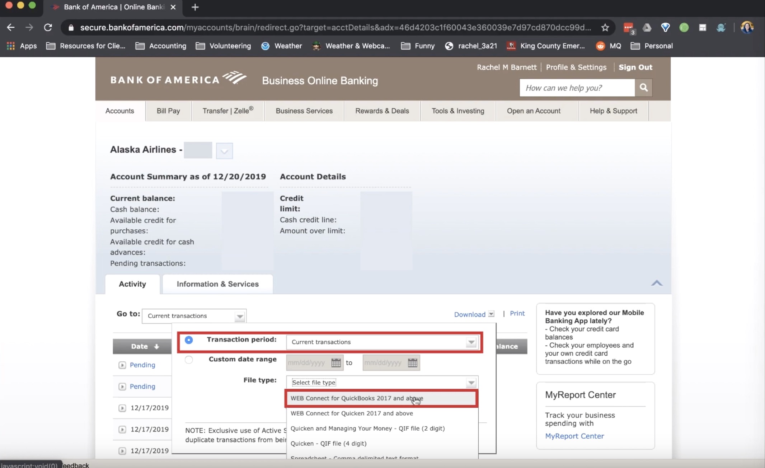Click the Sign Out link
This screenshot has width=765, height=468.
[635, 67]
